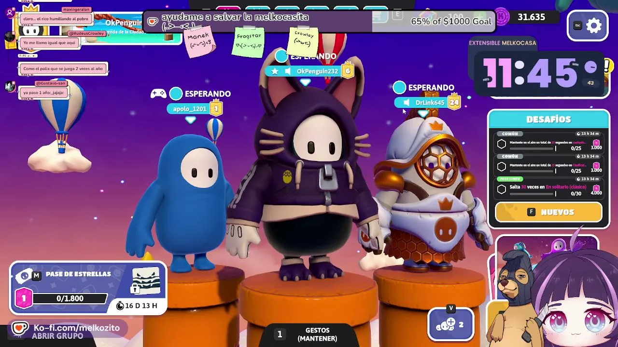Click the EXTENSIBLE MELKOCASA label
The height and width of the screenshot is (347, 618).
pyautogui.click(x=502, y=43)
